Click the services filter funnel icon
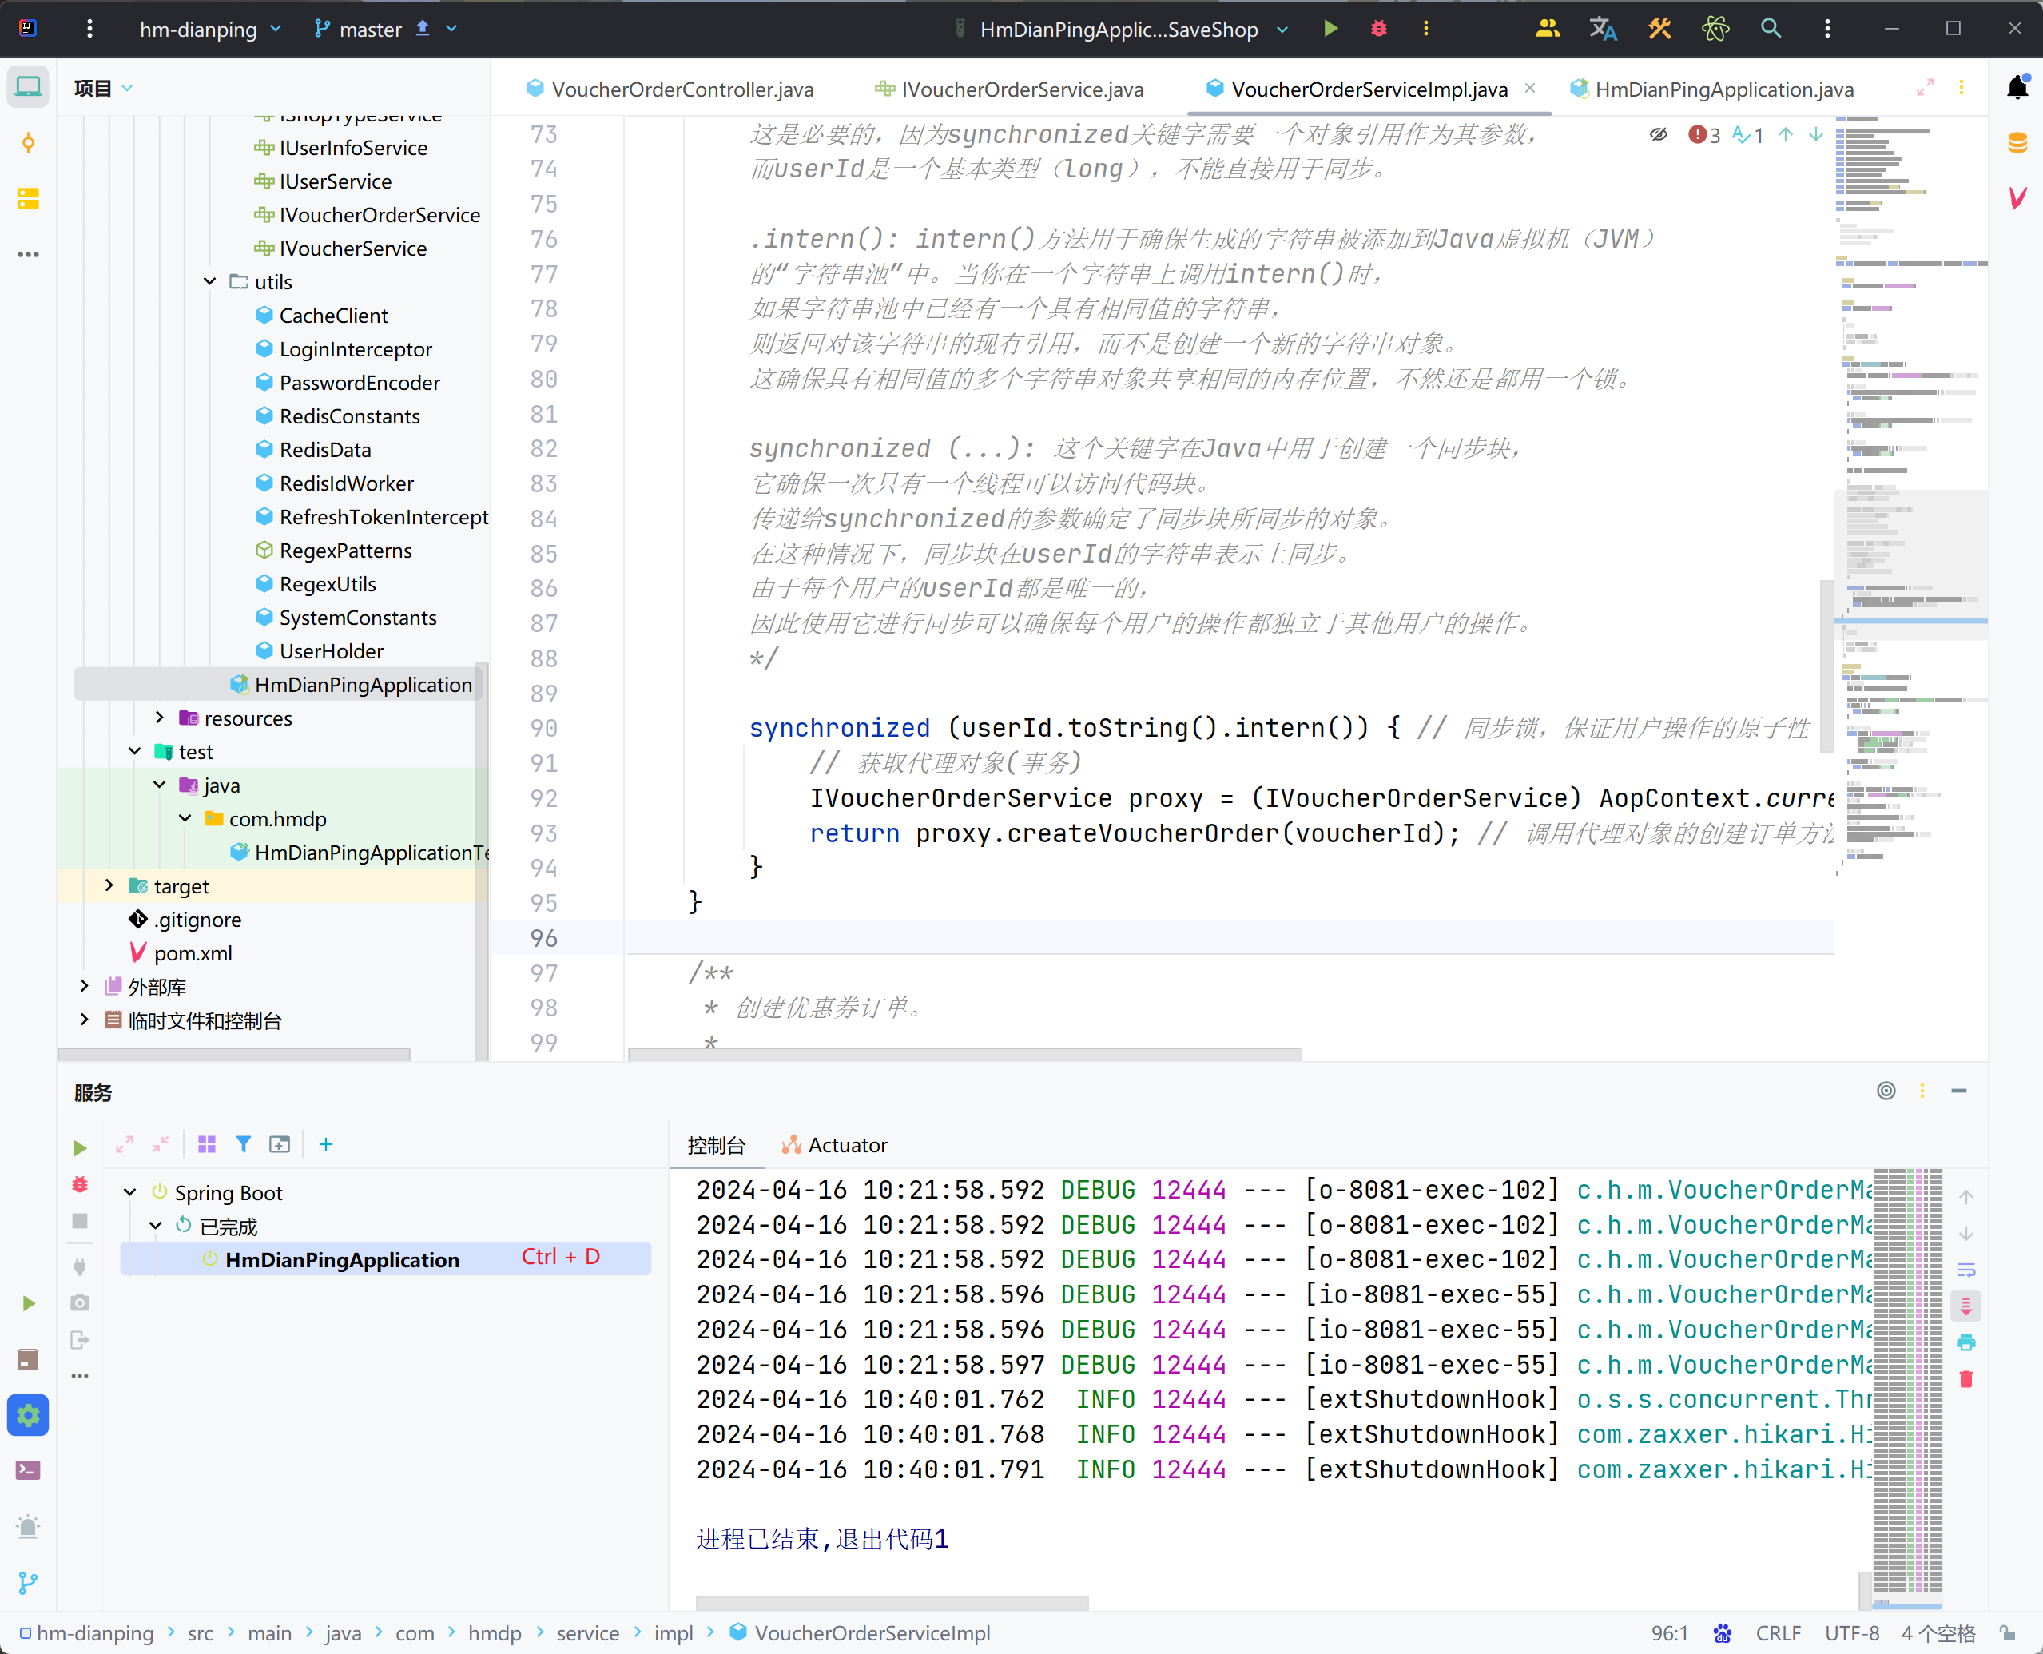This screenshot has width=2043, height=1654. (x=244, y=1144)
